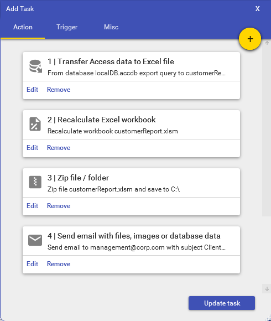Edit the Zip file / folder action
This screenshot has height=321, width=271.
tap(32, 206)
